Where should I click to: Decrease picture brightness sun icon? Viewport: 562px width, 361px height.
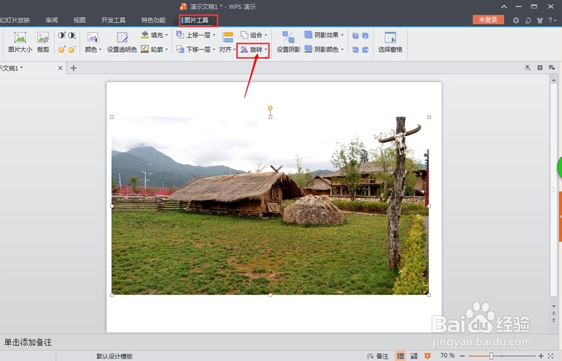point(72,49)
